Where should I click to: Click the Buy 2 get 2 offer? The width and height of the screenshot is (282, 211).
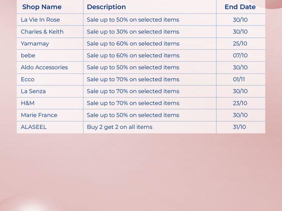coord(119,127)
